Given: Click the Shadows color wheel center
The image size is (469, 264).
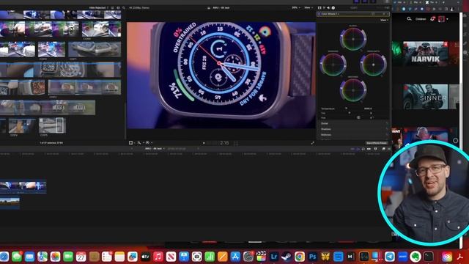Looking at the screenshot, I should tap(333, 65).
